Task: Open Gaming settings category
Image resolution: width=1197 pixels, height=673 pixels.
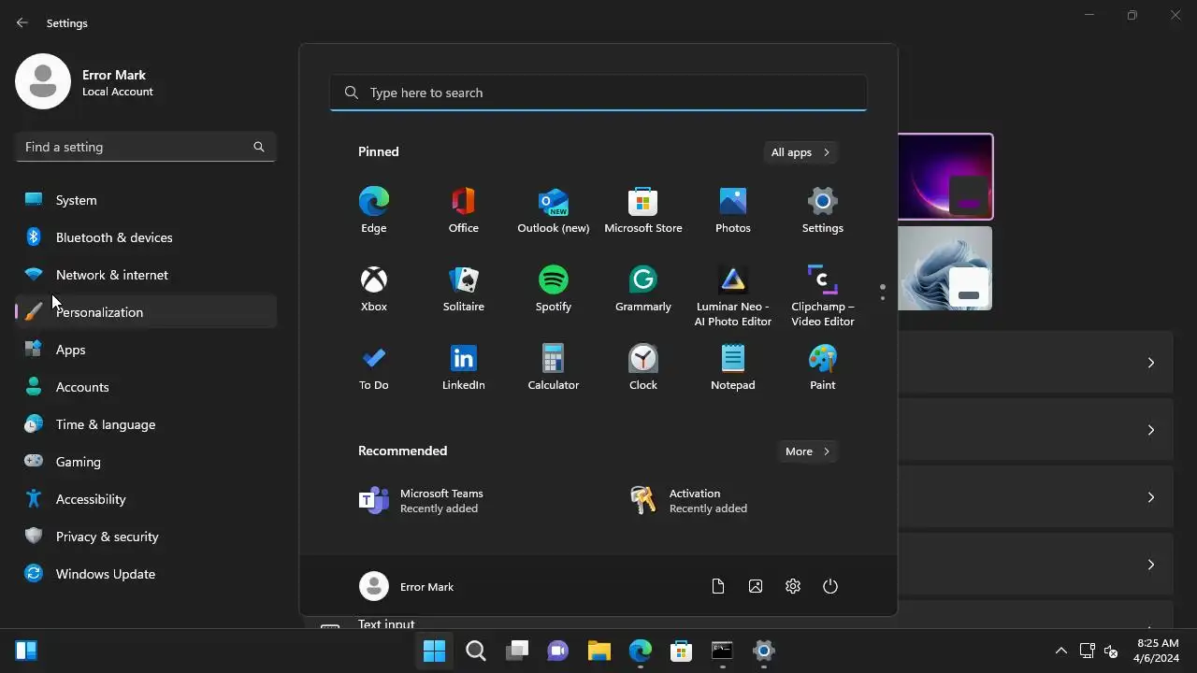Action: (x=146, y=462)
